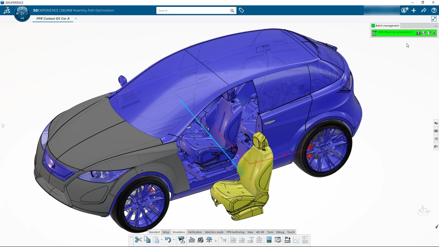
Task: Switch to the Standard tab
Action: [154, 232]
